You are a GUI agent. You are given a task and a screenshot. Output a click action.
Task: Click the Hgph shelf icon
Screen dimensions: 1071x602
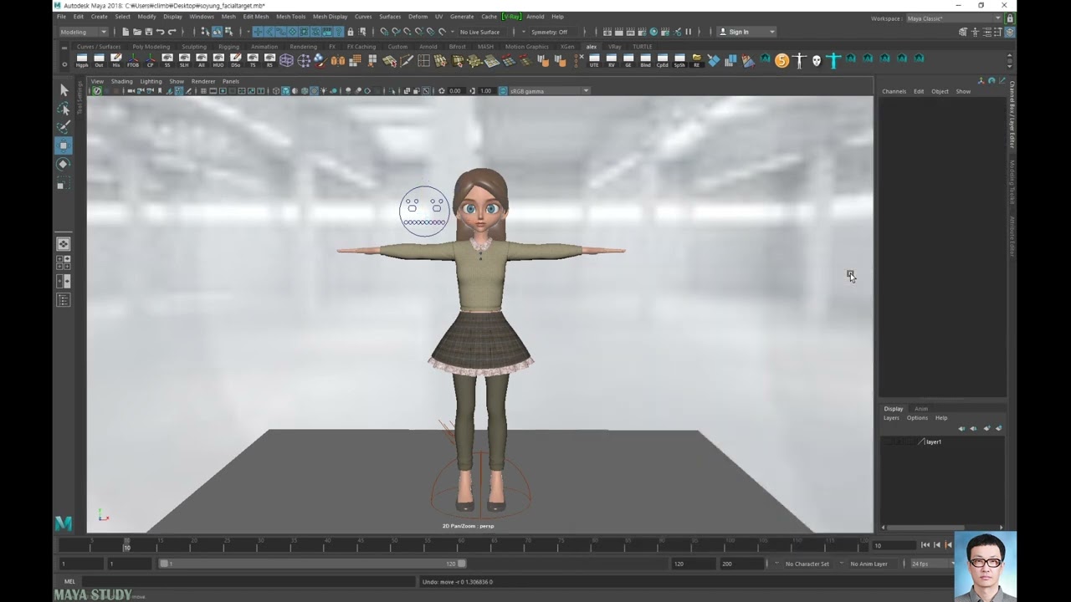(x=82, y=60)
